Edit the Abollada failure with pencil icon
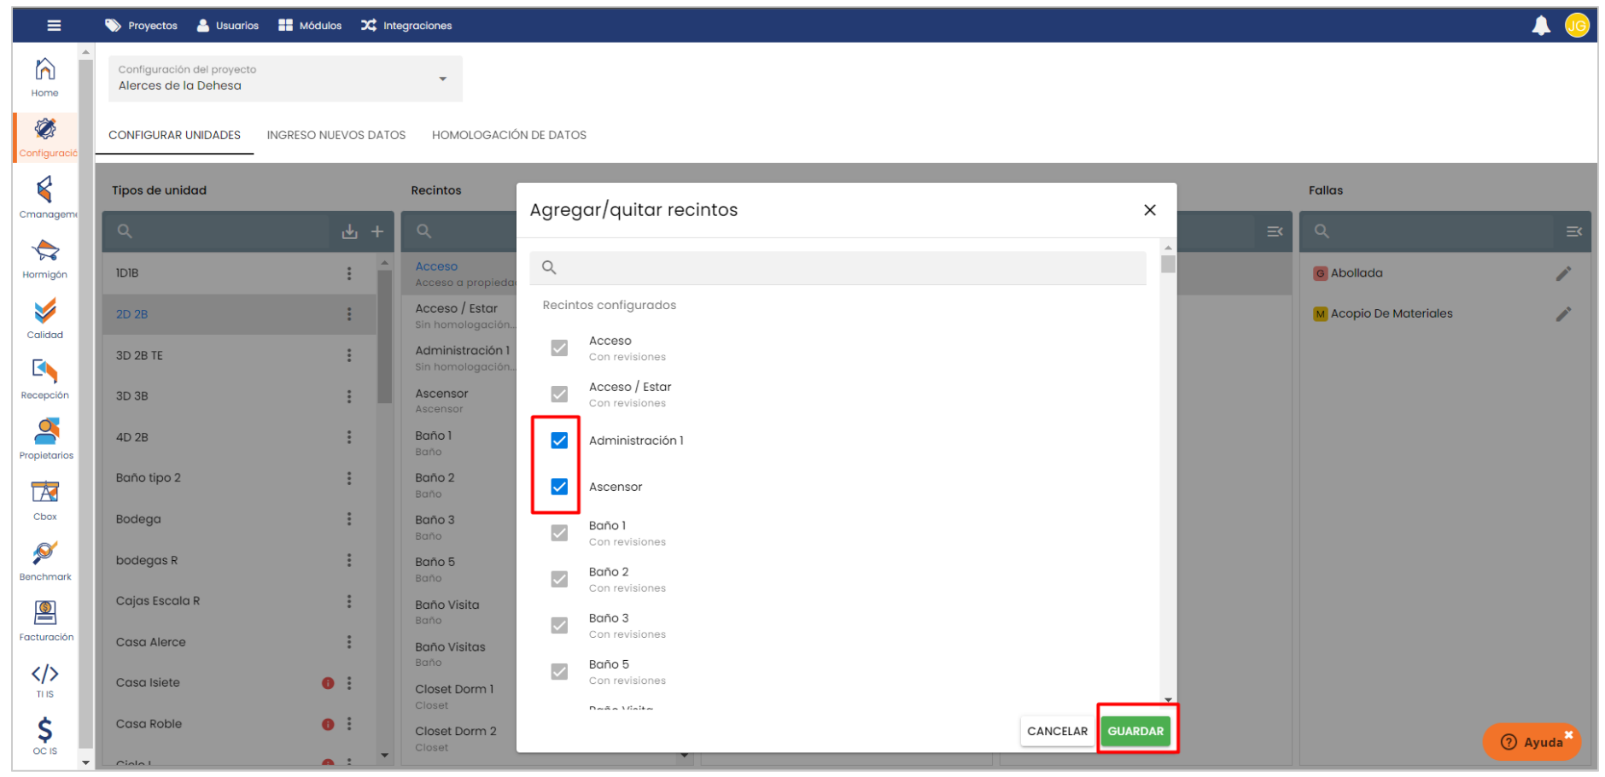 1562,273
